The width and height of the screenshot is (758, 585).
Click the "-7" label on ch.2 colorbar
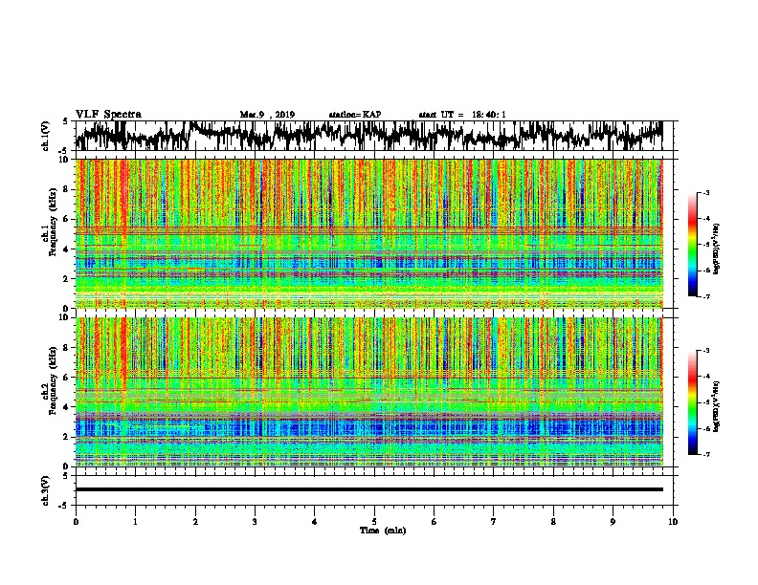pos(706,455)
